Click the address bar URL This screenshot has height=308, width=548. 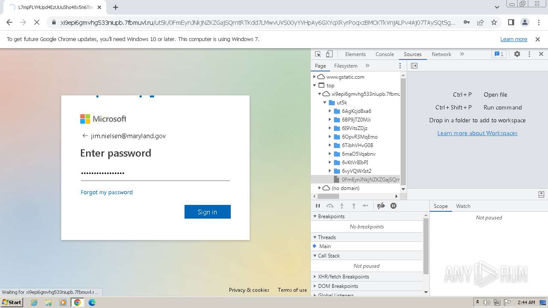[x=258, y=22]
